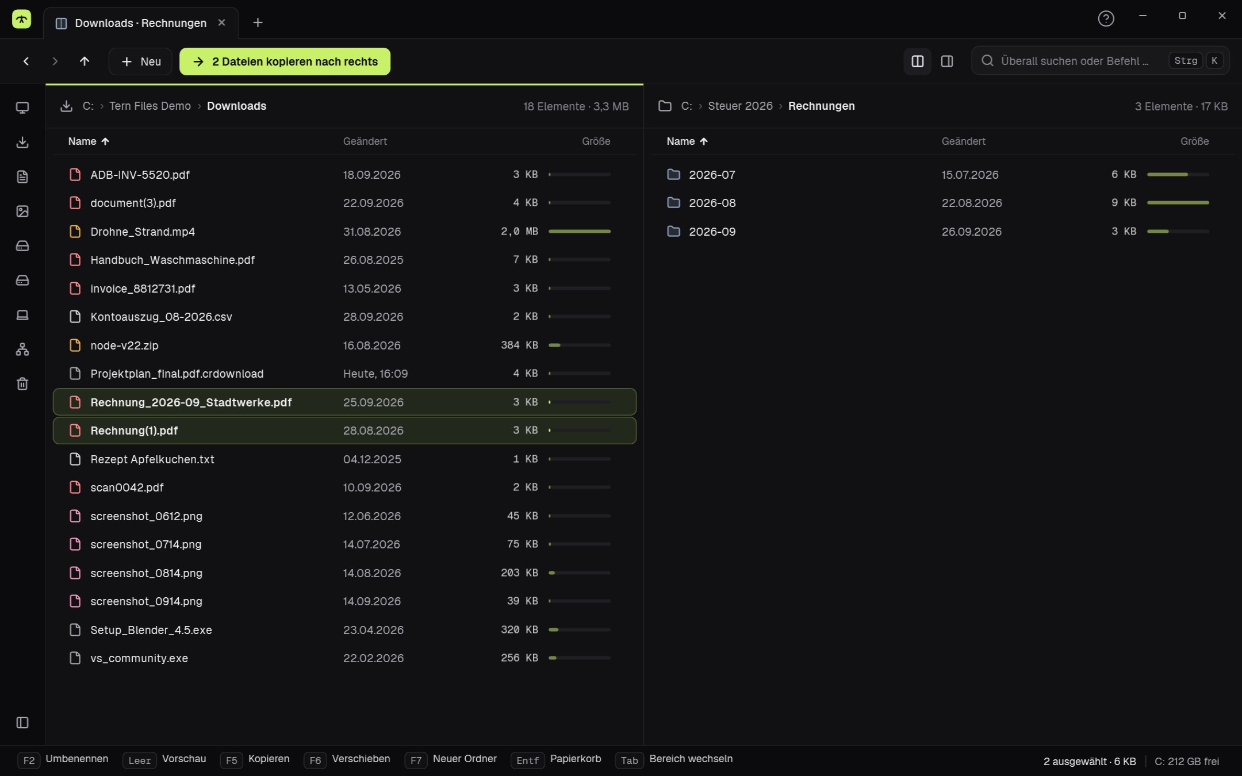This screenshot has height=776, width=1242.
Task: Click Entf Papierkorb in the footer
Action: (x=556, y=760)
